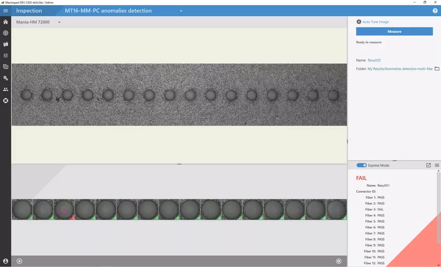The width and height of the screenshot is (441, 267).
Task: Click the Auto Tune Image link
Action: click(x=375, y=22)
